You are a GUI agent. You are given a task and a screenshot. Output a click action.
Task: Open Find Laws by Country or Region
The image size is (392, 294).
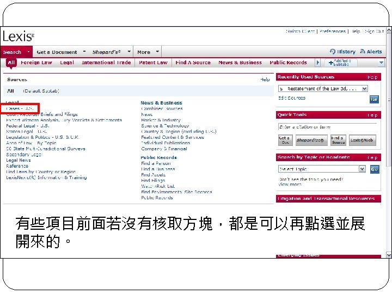click(41, 171)
